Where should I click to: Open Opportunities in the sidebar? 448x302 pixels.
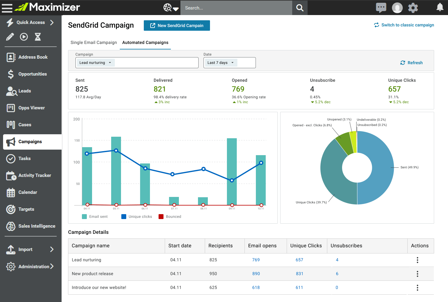tap(32, 74)
